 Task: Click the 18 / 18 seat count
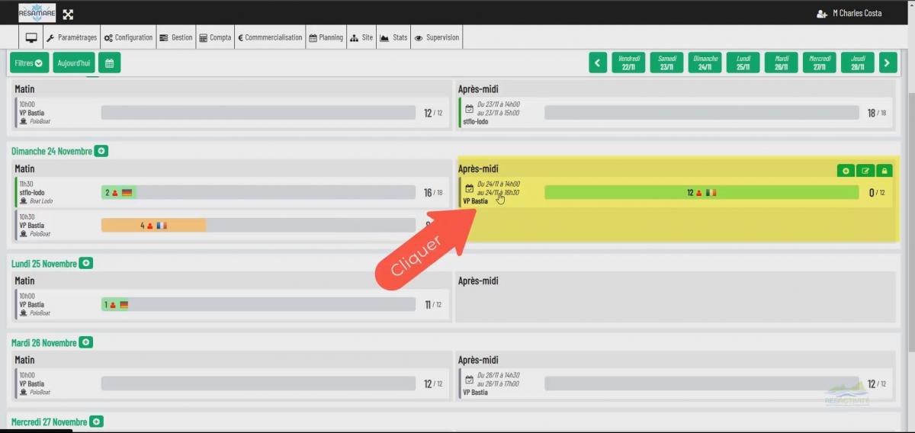point(876,113)
